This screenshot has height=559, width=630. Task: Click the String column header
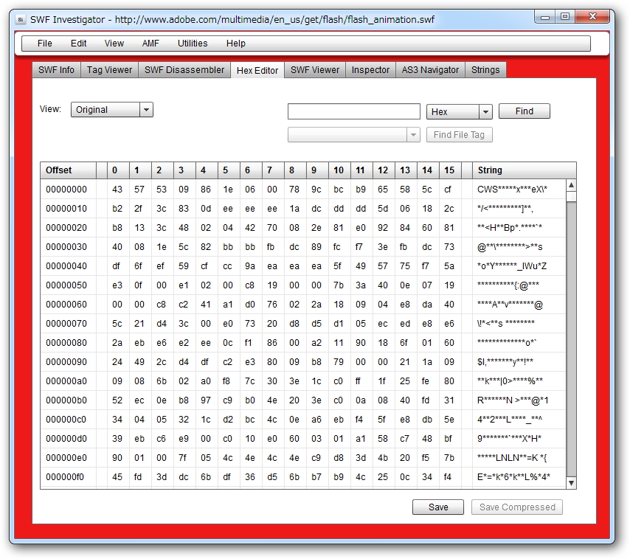pos(525,170)
